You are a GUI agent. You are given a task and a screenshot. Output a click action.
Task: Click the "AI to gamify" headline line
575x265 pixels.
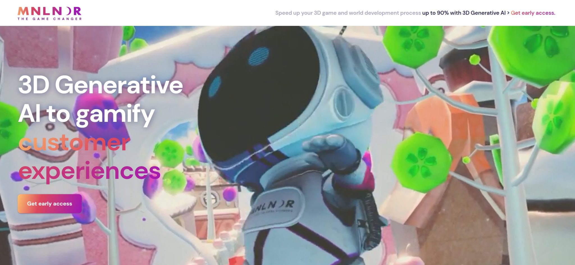click(86, 114)
